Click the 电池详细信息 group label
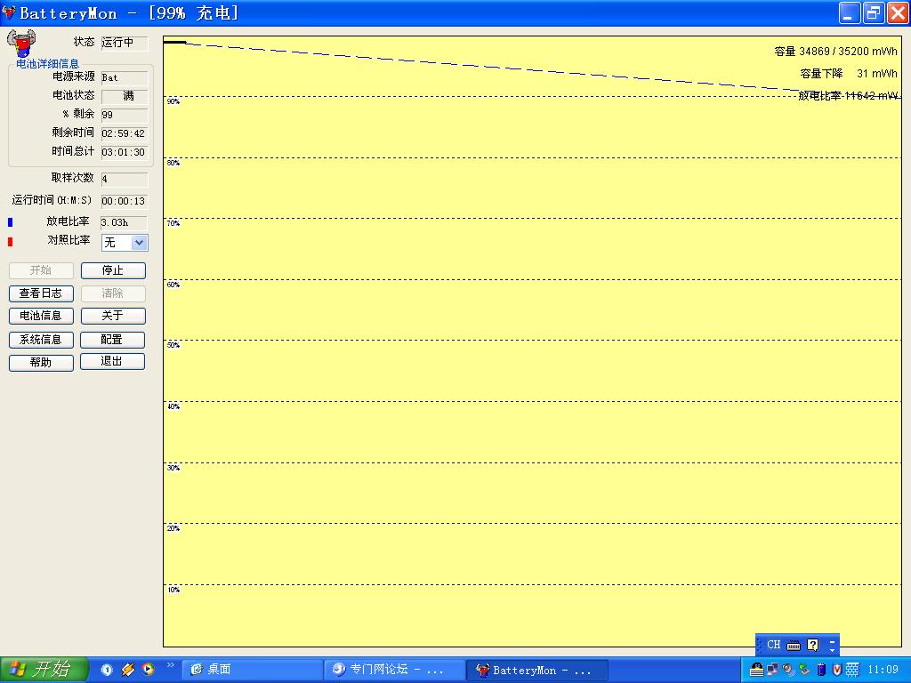Screen dimensions: 911x683 [47, 64]
